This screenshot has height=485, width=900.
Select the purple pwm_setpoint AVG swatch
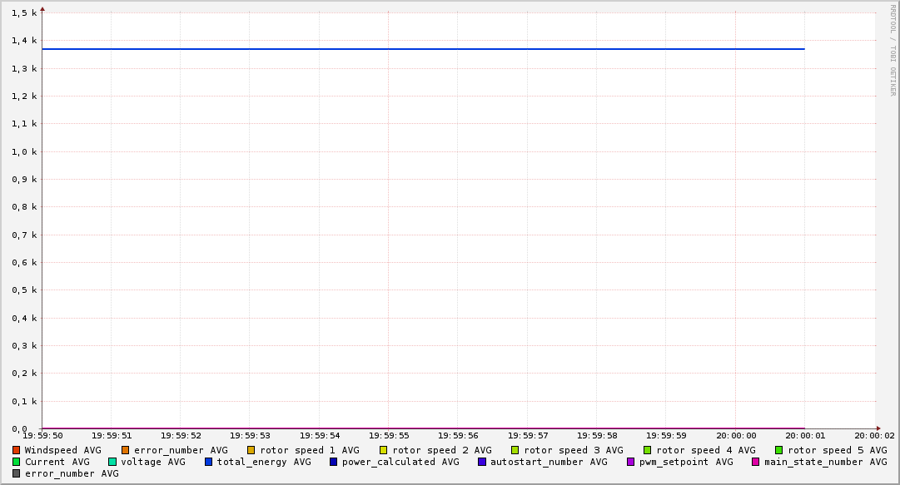631,462
